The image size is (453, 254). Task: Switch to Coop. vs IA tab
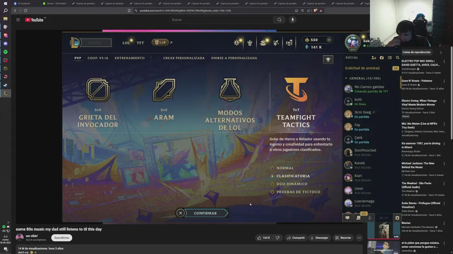[98, 58]
